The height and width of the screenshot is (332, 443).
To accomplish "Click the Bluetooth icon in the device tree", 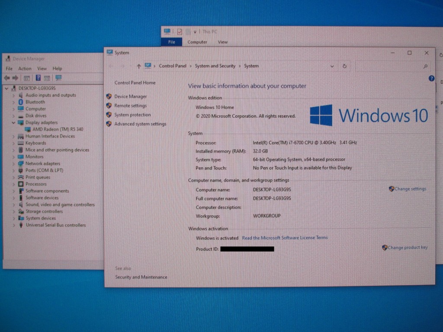I will click(20, 102).
